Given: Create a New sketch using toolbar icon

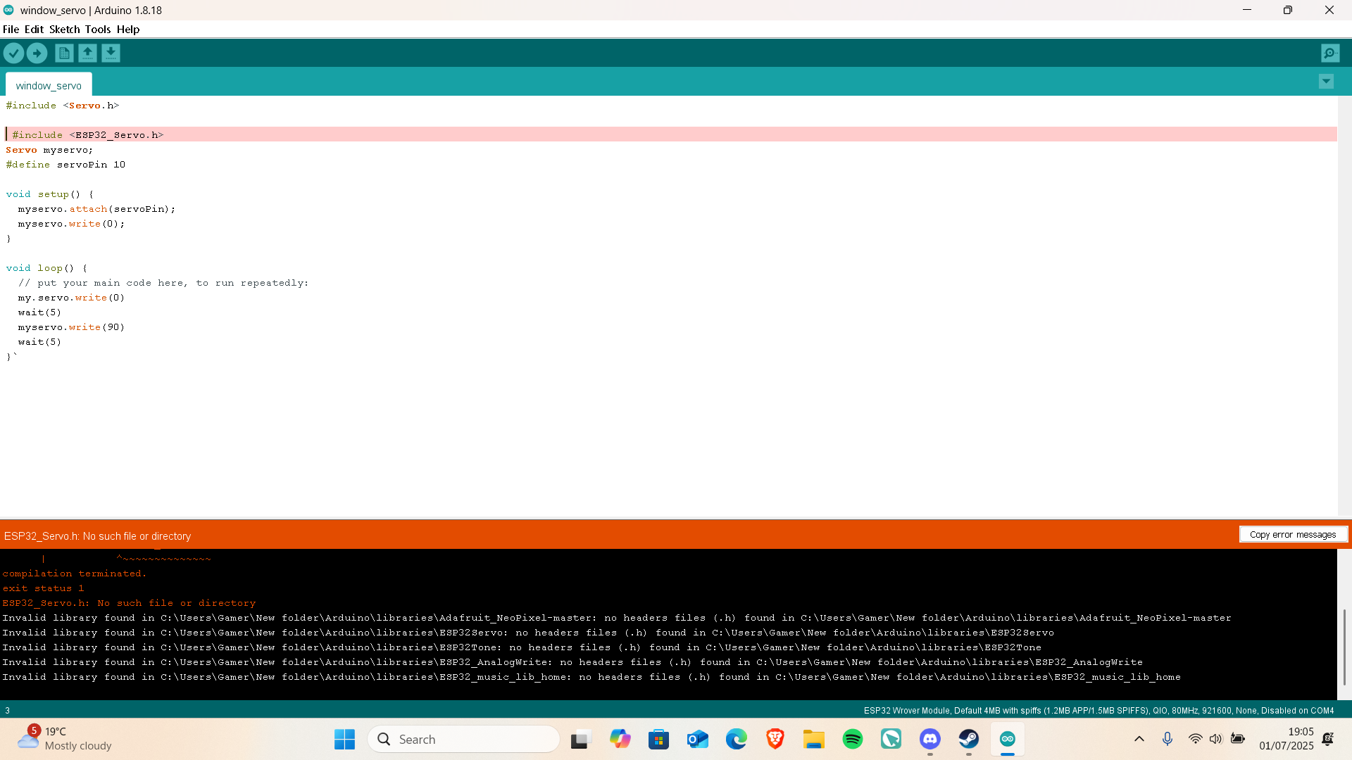Looking at the screenshot, I should tap(64, 53).
